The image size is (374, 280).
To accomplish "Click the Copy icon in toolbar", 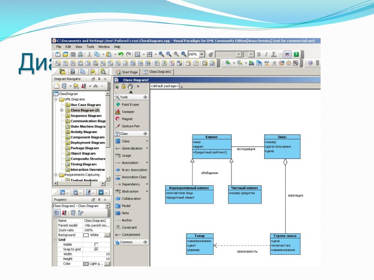I will tap(97, 54).
